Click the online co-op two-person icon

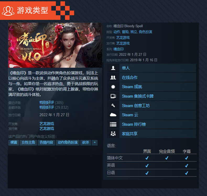(x=113, y=77)
